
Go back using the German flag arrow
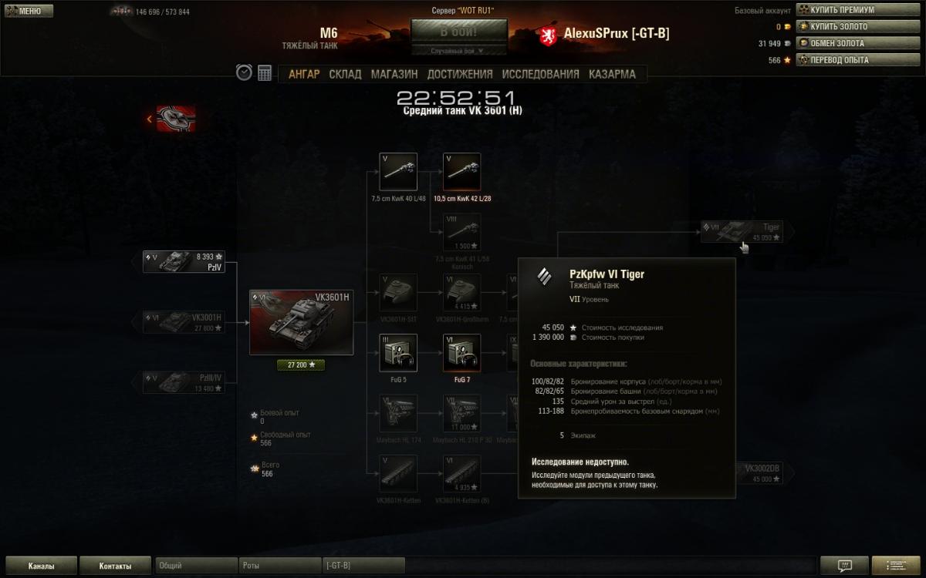(171, 119)
